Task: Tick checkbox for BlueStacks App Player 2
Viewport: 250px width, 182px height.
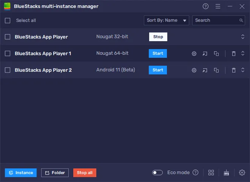Action: [x=8, y=70]
